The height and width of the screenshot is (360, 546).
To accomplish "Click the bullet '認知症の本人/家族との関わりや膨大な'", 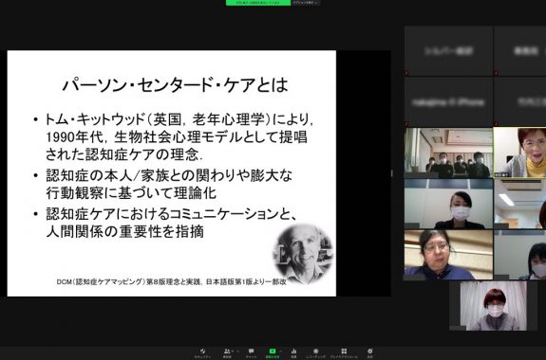I will coord(169,176).
